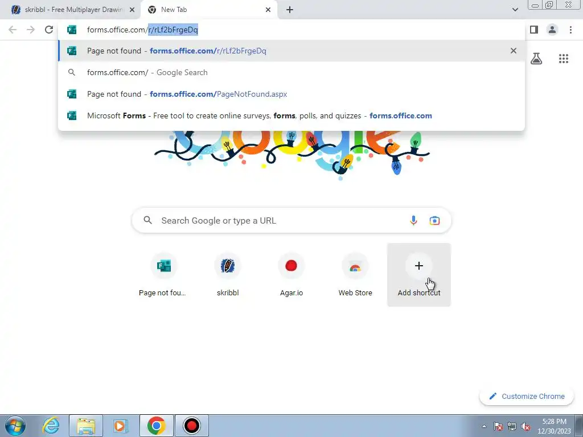Launch Internet Explorer from taskbar
This screenshot has width=583, height=437.
[x=51, y=426]
